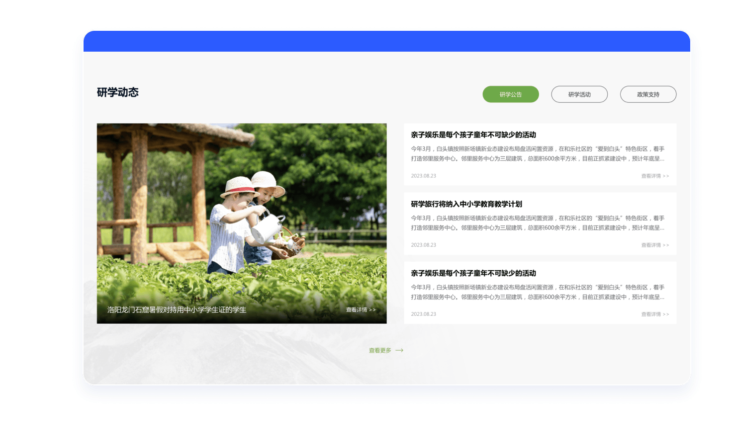
Task: Click the summary text of the first article
Action: pyautogui.click(x=537, y=154)
